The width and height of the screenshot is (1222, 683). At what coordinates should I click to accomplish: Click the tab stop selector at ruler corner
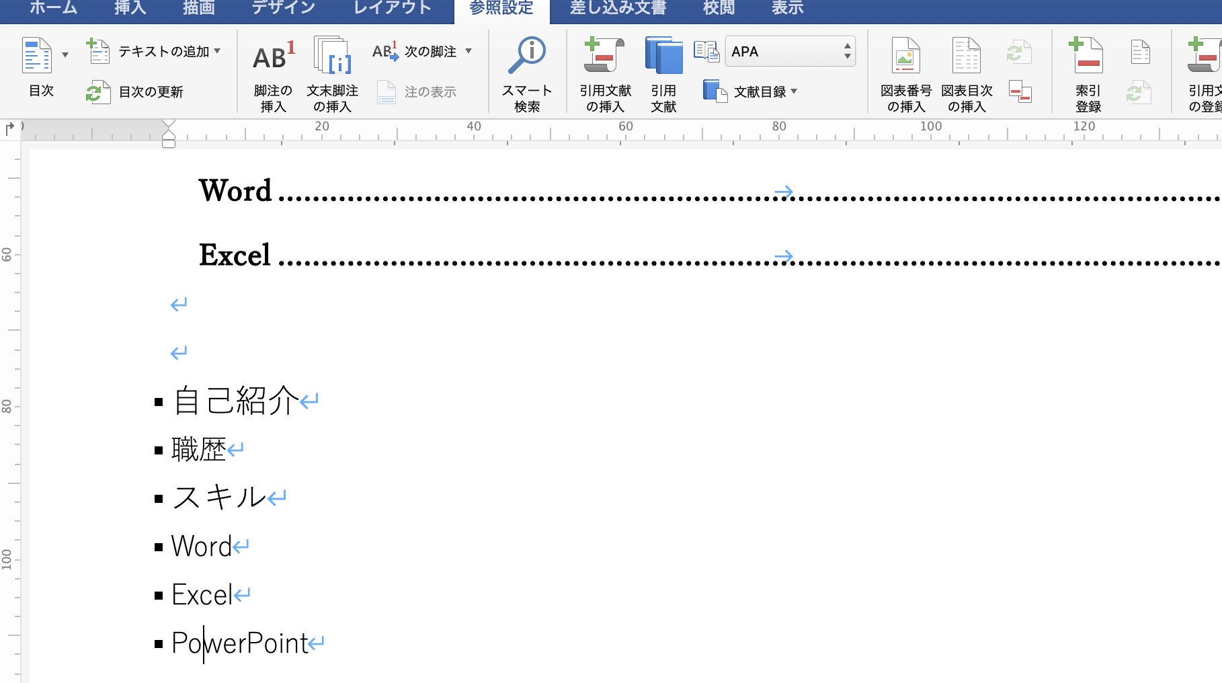[10, 128]
